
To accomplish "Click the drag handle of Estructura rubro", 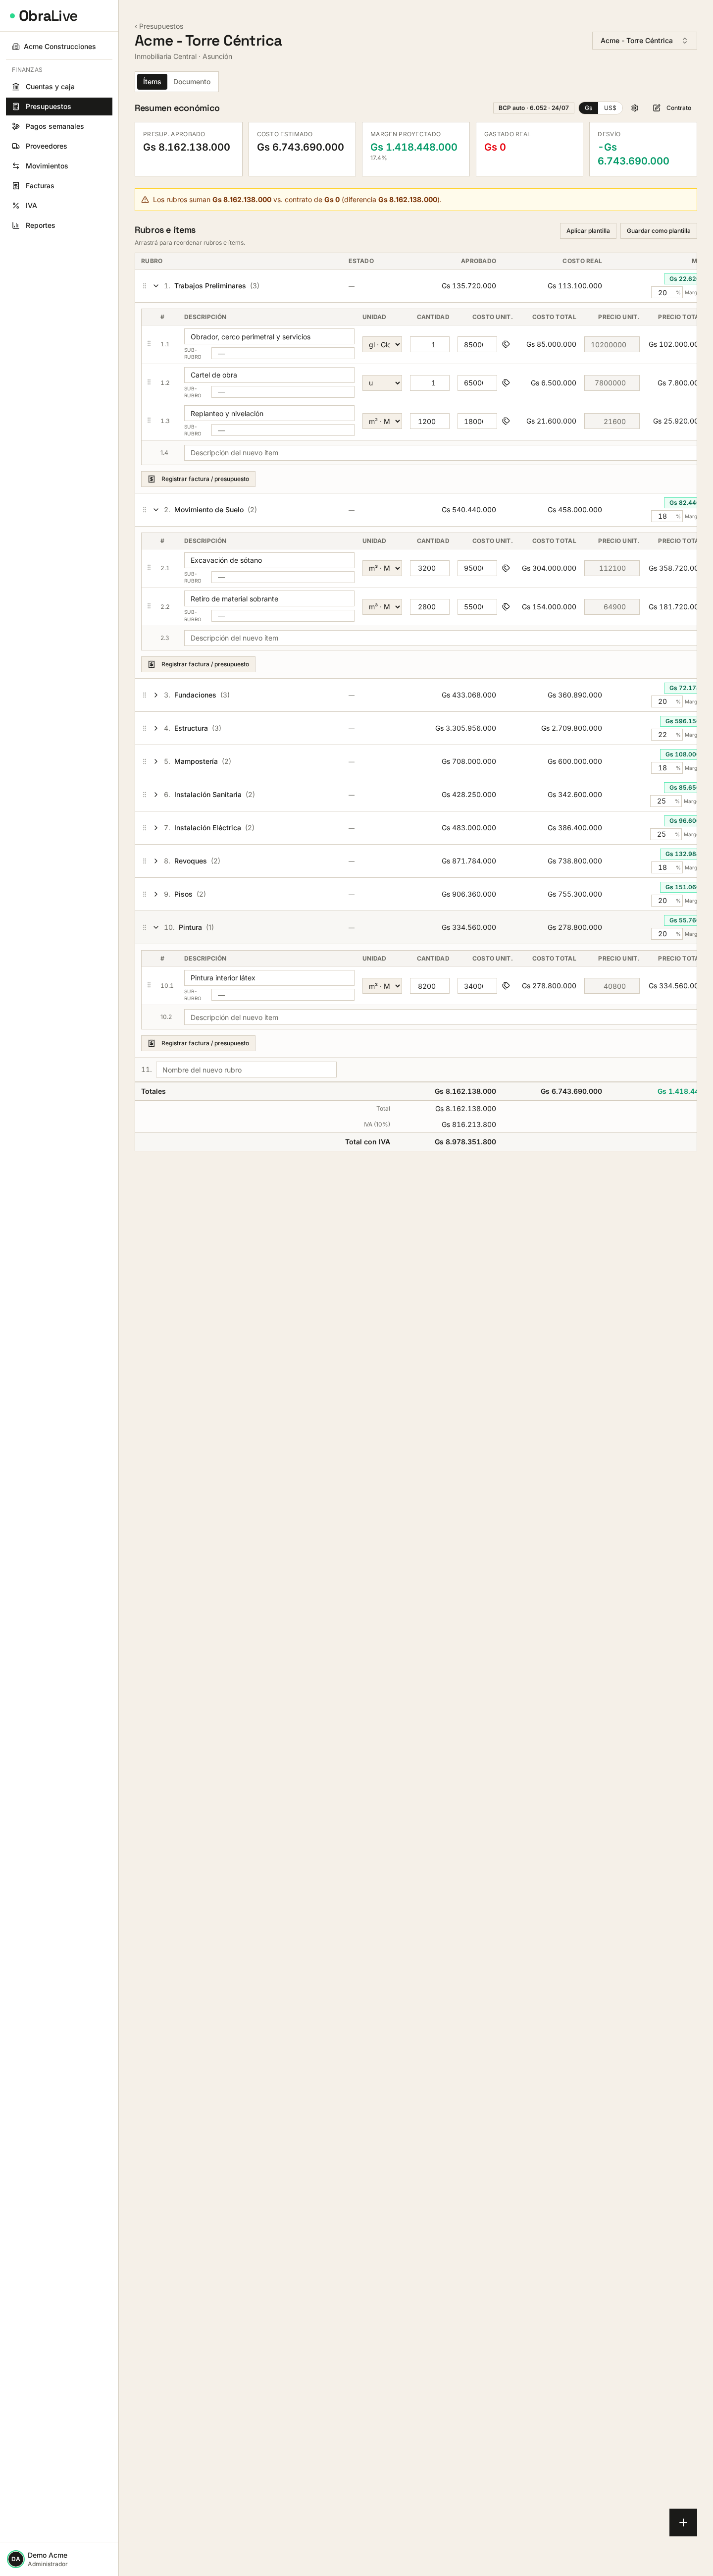I will point(144,728).
